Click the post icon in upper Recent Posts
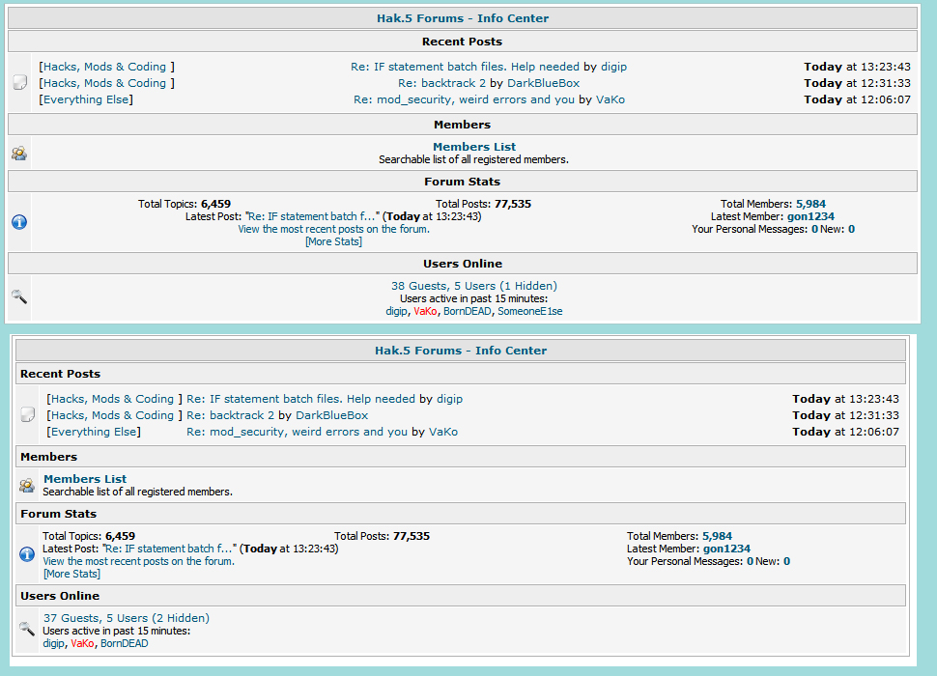The image size is (937, 676). coord(19,82)
